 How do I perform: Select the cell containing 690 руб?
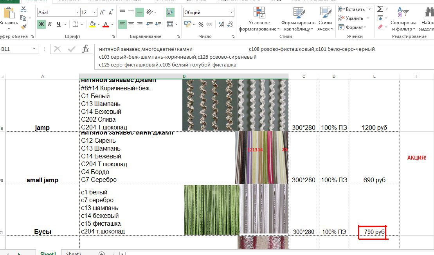pos(374,158)
